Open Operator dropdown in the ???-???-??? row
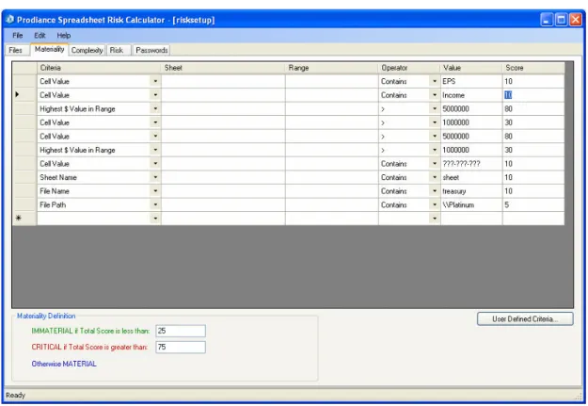Screen dimensions: 588x406 point(435,163)
